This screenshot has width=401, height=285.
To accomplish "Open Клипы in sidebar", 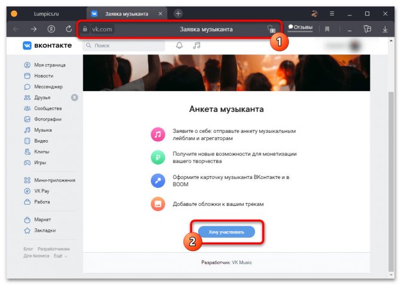I will coord(37,151).
